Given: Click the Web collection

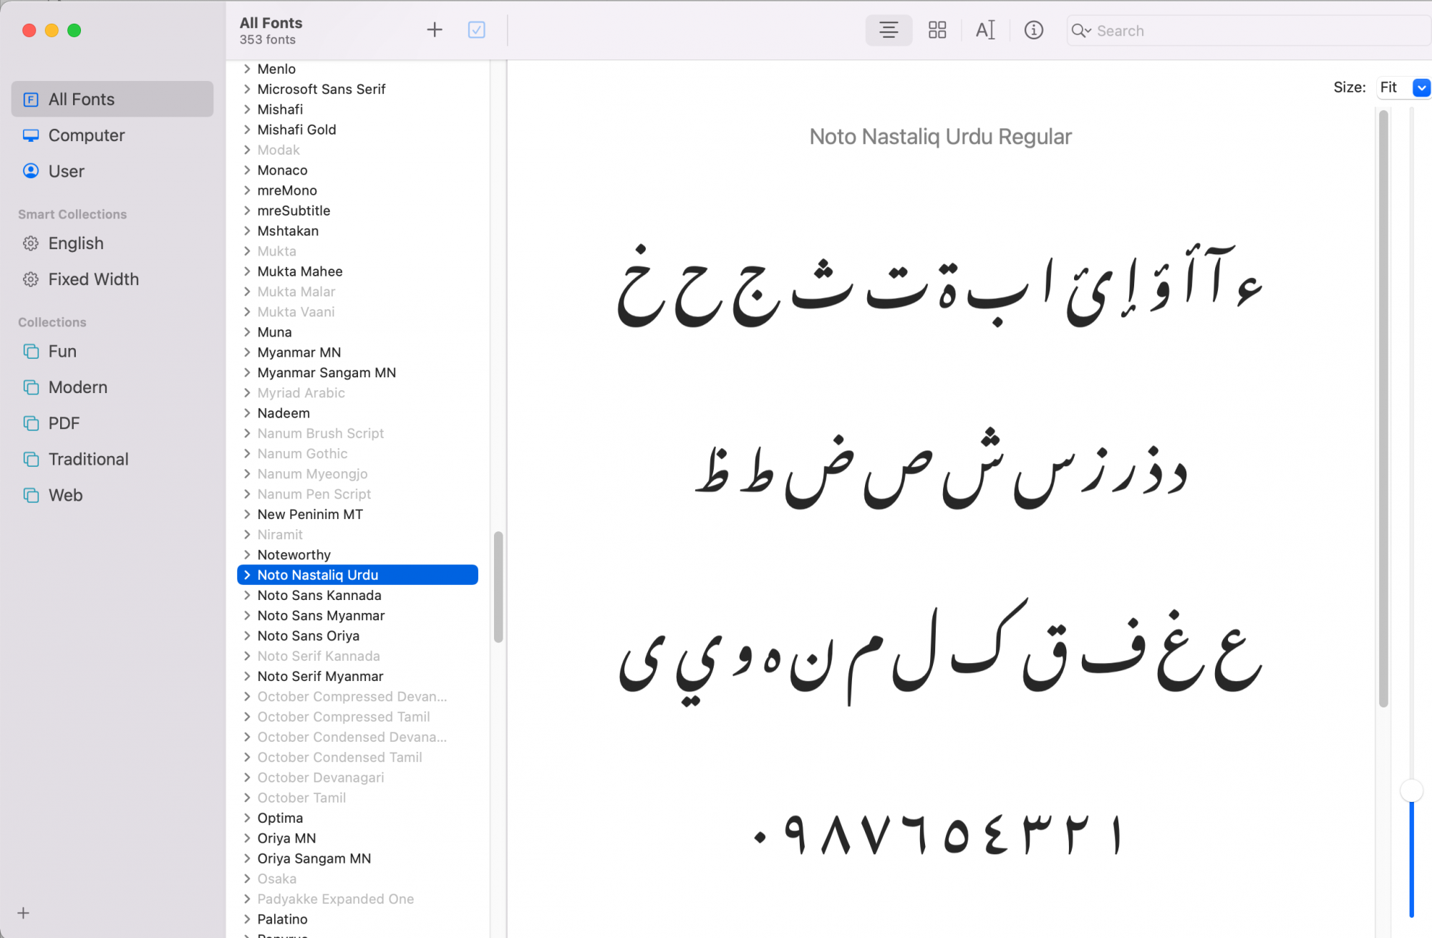Looking at the screenshot, I should pyautogui.click(x=66, y=494).
